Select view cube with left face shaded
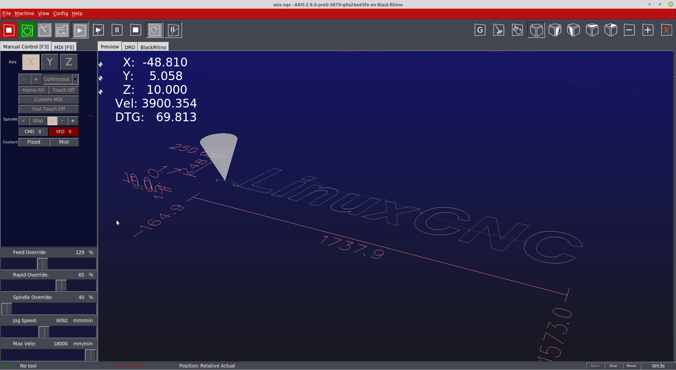676x370 pixels. 574,30
